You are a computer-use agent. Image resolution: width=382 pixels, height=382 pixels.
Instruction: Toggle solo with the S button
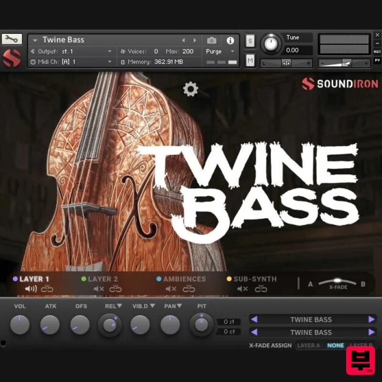click(250, 42)
